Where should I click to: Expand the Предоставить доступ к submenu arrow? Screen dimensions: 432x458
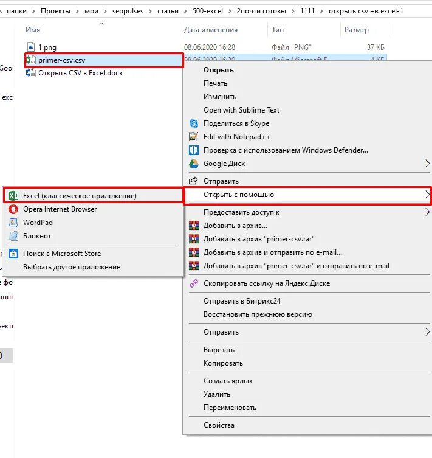427,212
